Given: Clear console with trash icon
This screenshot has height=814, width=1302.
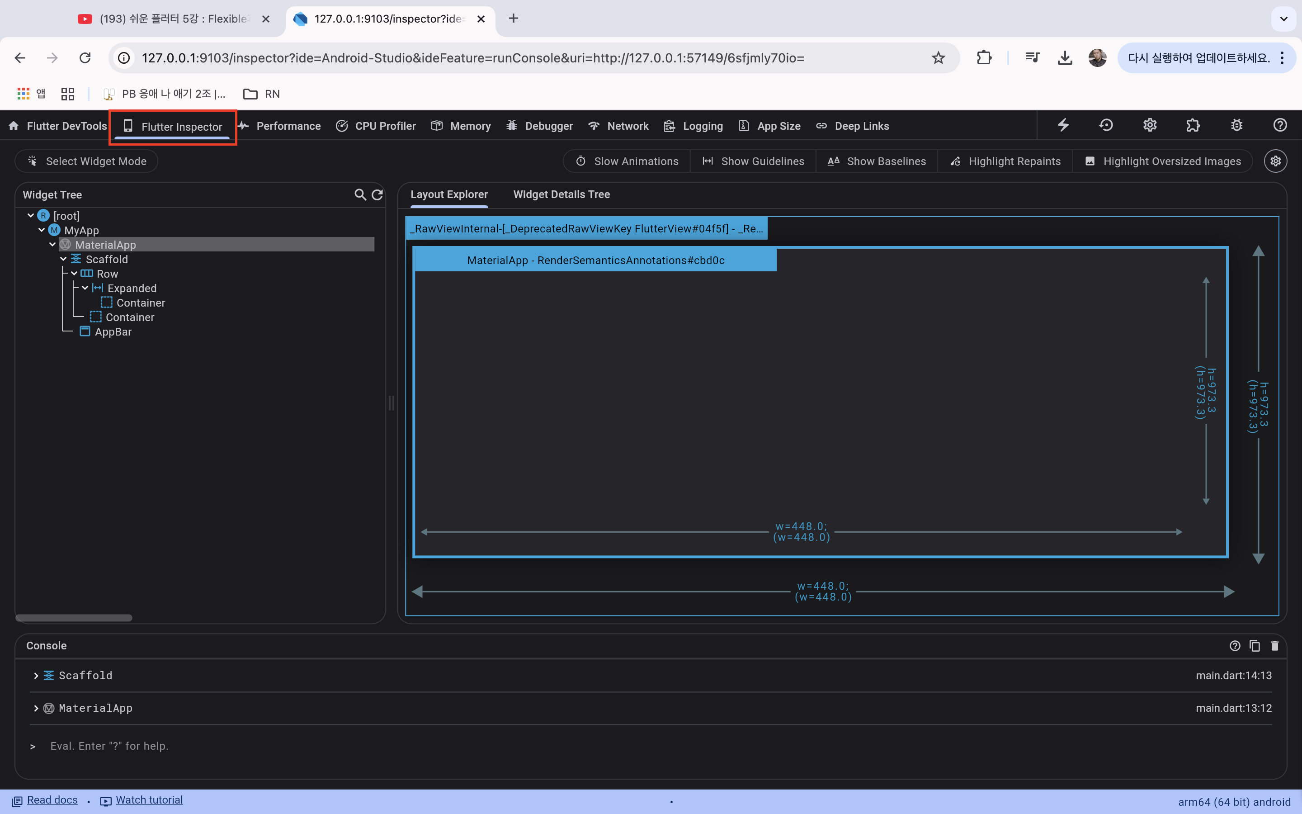Looking at the screenshot, I should pos(1274,645).
